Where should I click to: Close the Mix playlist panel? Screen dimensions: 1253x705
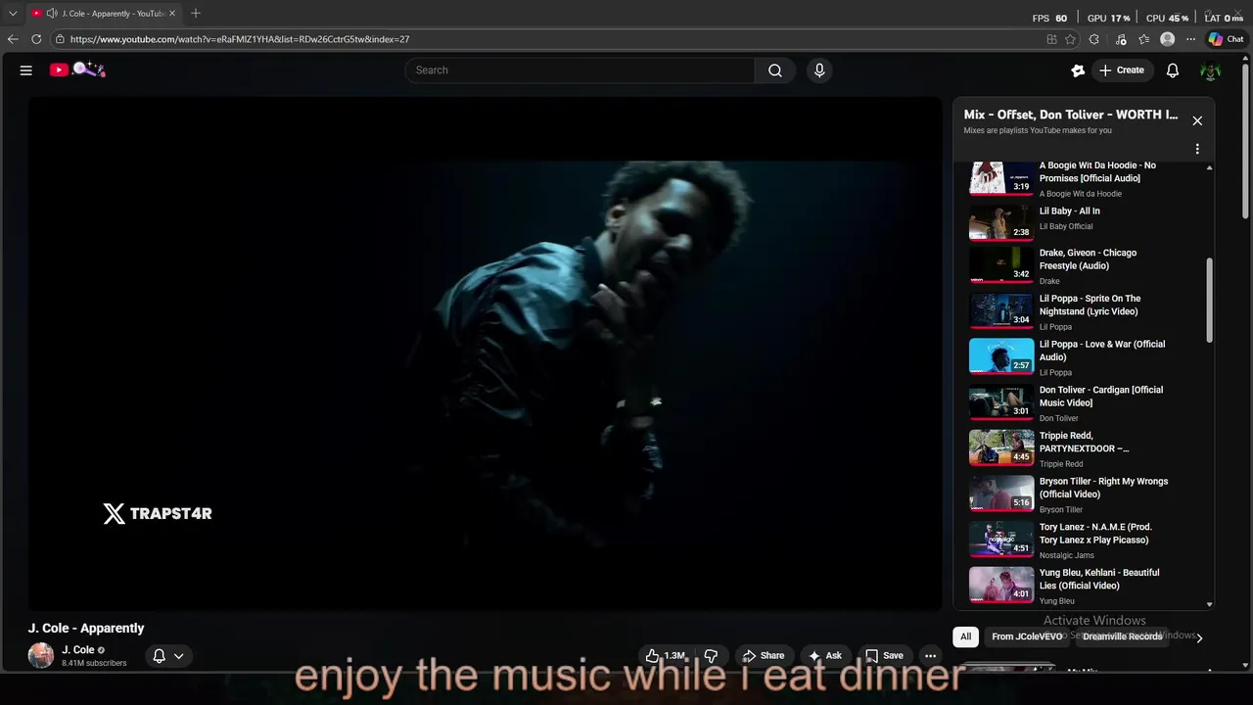(1197, 120)
